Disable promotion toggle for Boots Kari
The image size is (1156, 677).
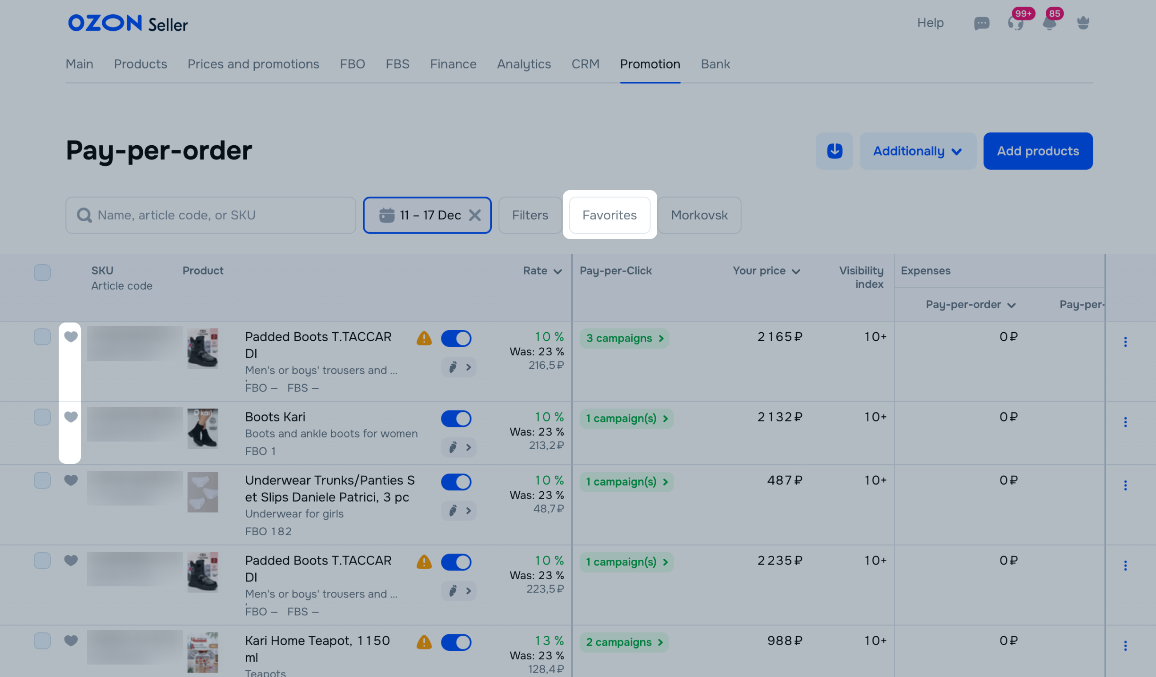(x=456, y=418)
